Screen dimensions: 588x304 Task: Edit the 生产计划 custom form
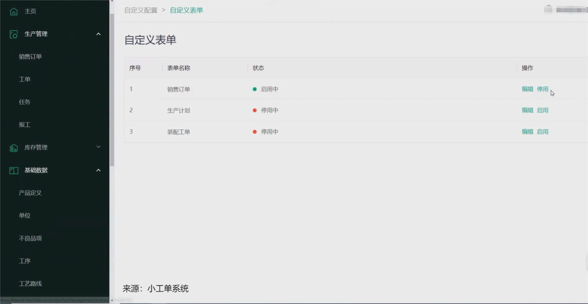[527, 110]
